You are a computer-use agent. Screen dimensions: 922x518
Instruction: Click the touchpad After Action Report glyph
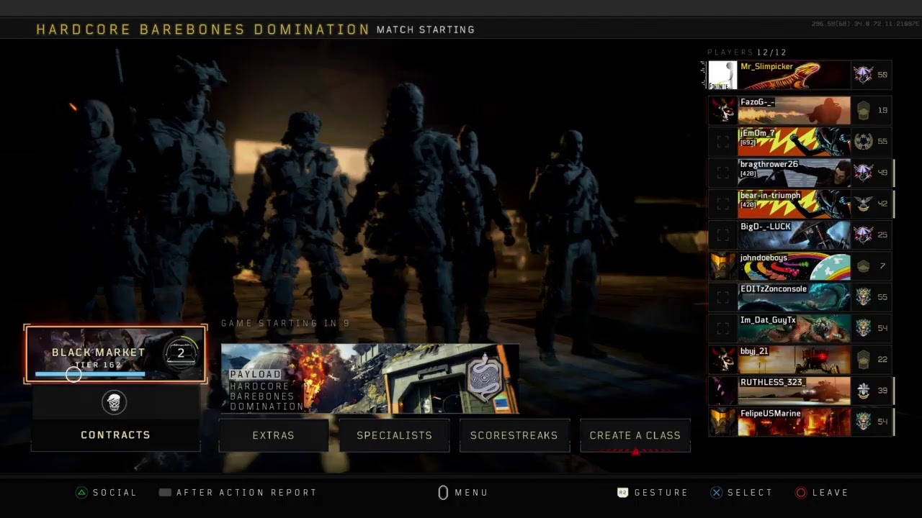pos(165,493)
